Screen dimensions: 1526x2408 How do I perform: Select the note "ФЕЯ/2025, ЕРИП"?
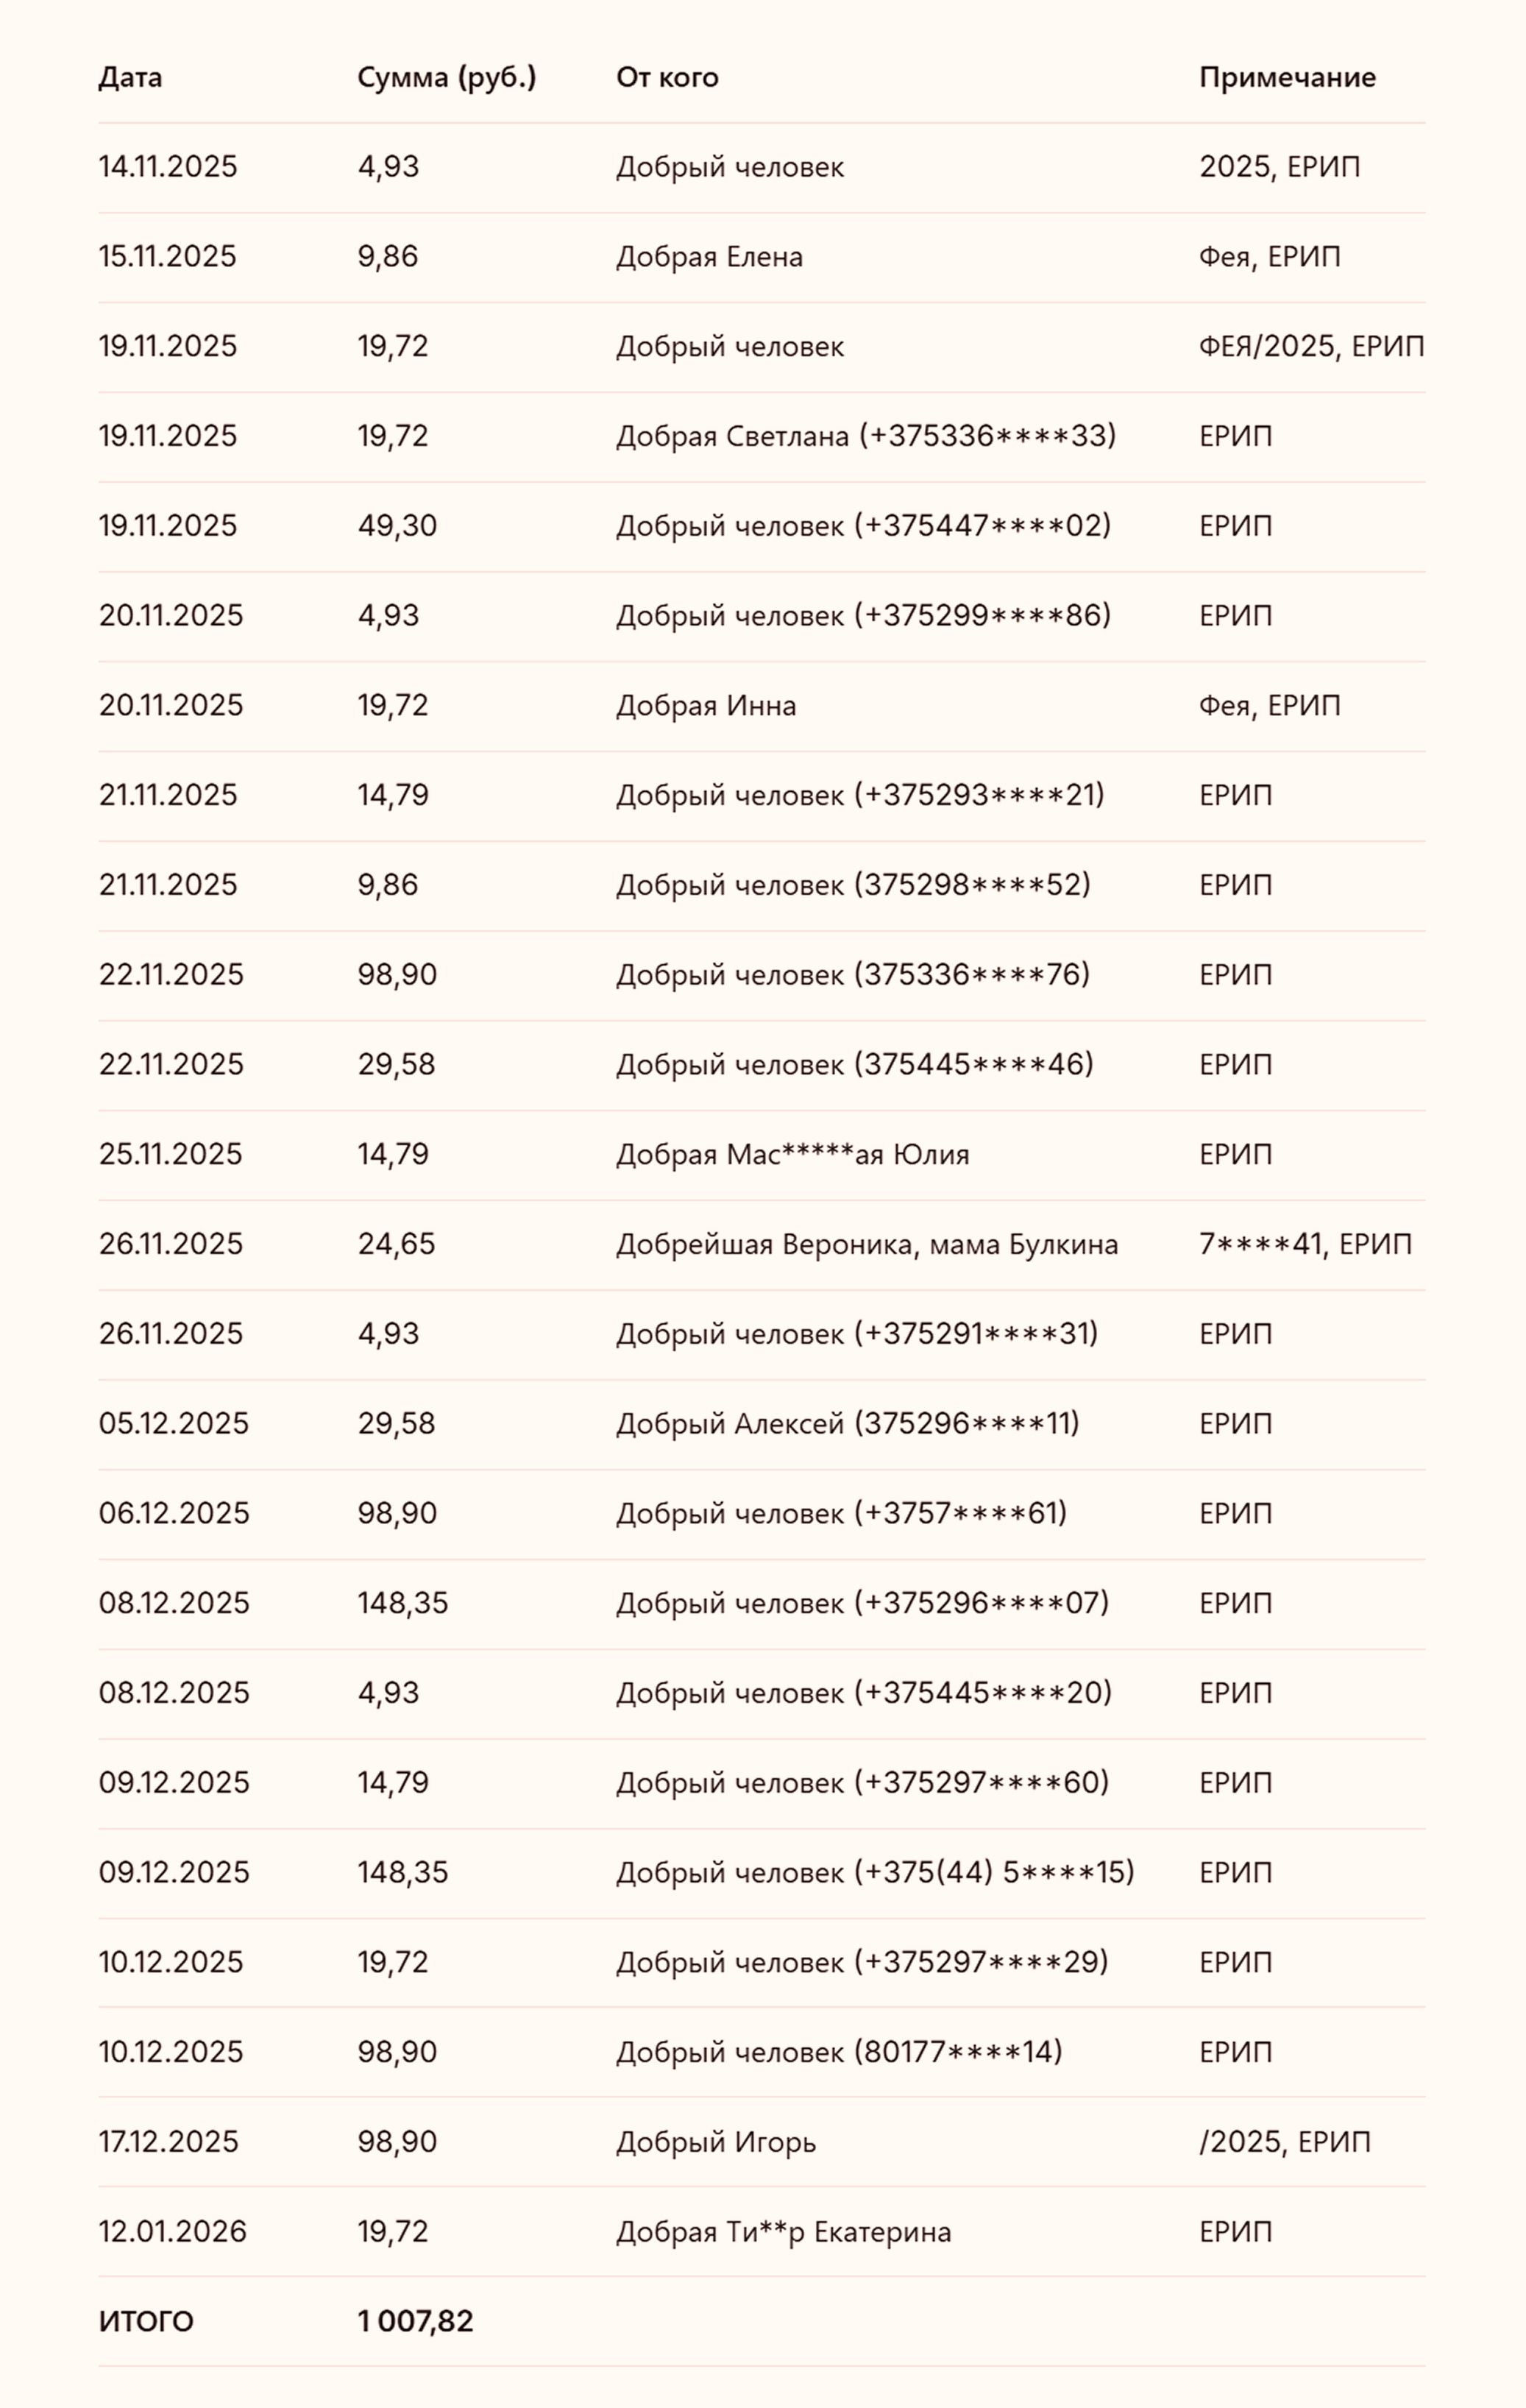pos(1311,346)
